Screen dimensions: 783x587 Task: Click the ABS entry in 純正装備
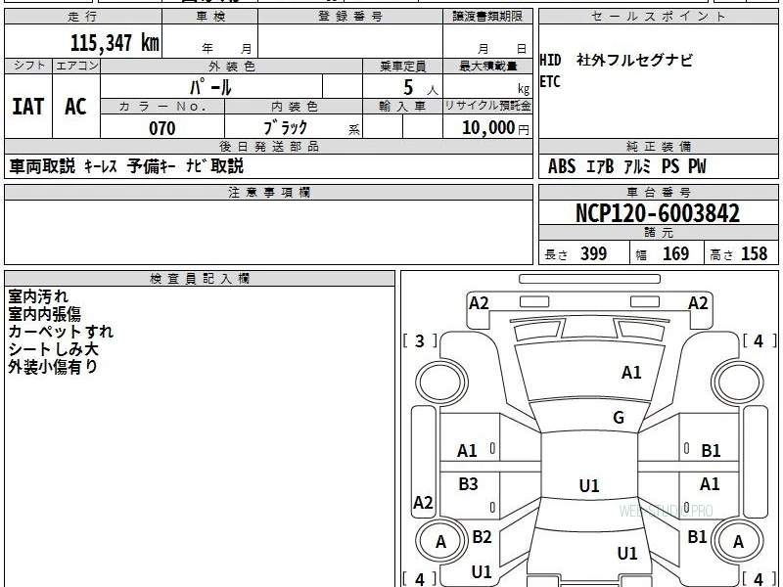pos(562,166)
